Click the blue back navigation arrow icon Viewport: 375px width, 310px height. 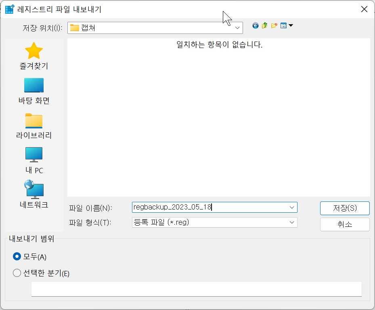click(255, 25)
